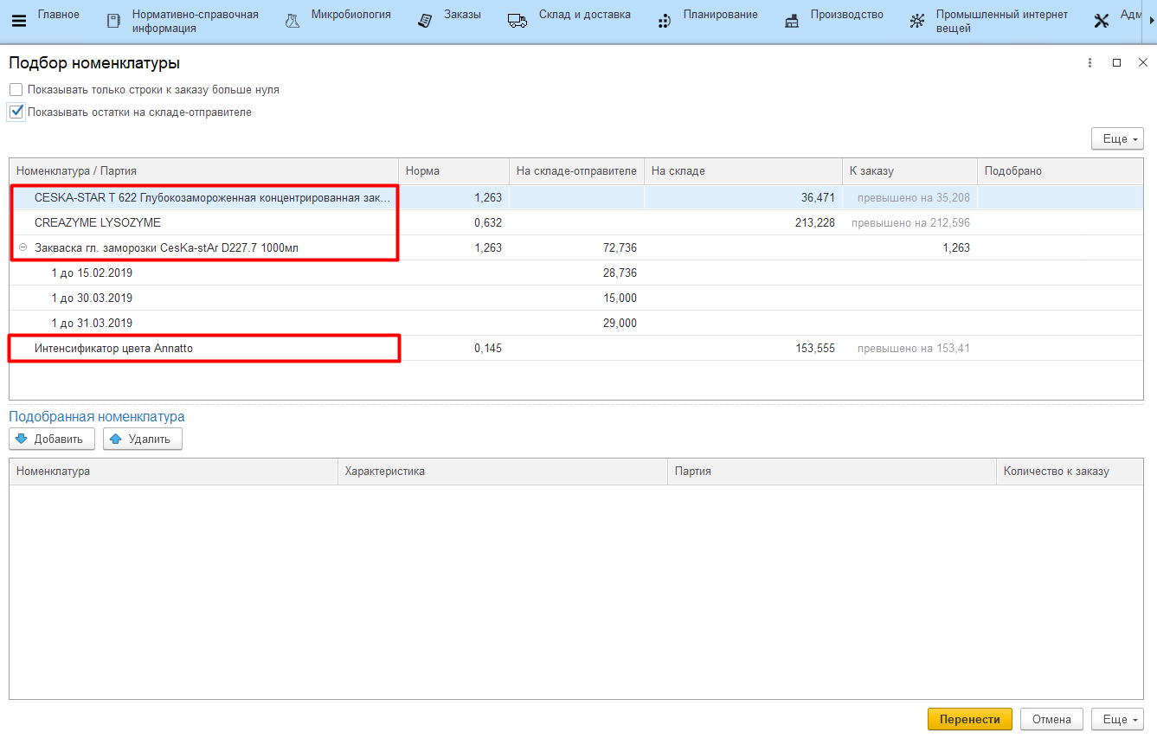Open the upper Еще dropdown above the table
The height and width of the screenshot is (738, 1157).
tap(1117, 139)
